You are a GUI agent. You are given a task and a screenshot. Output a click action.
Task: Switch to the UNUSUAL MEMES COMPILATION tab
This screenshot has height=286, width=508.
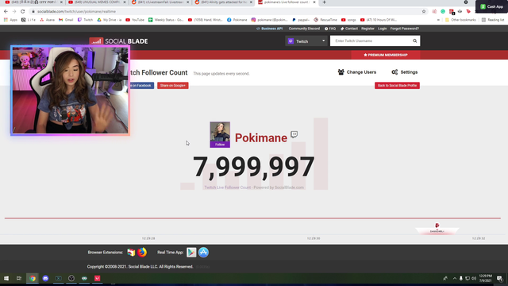coord(96,2)
